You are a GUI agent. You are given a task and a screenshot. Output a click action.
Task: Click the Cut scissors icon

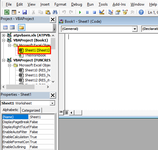pyautogui.click(x=33, y=12)
